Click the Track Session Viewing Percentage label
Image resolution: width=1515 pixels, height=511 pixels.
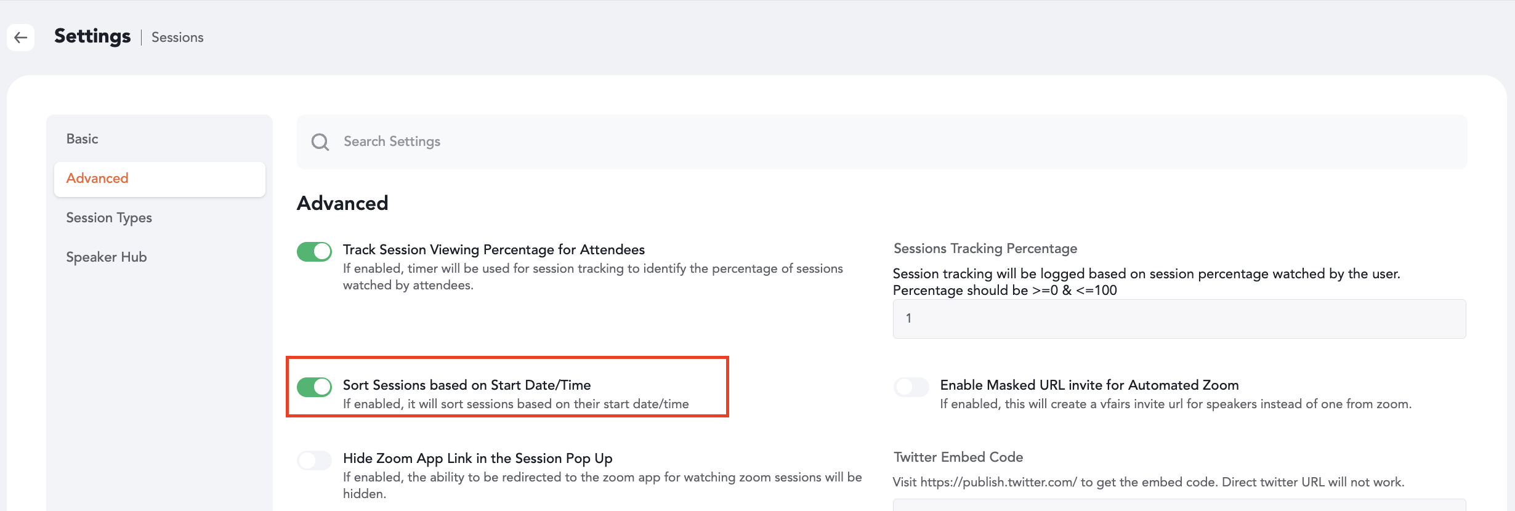[x=494, y=250]
